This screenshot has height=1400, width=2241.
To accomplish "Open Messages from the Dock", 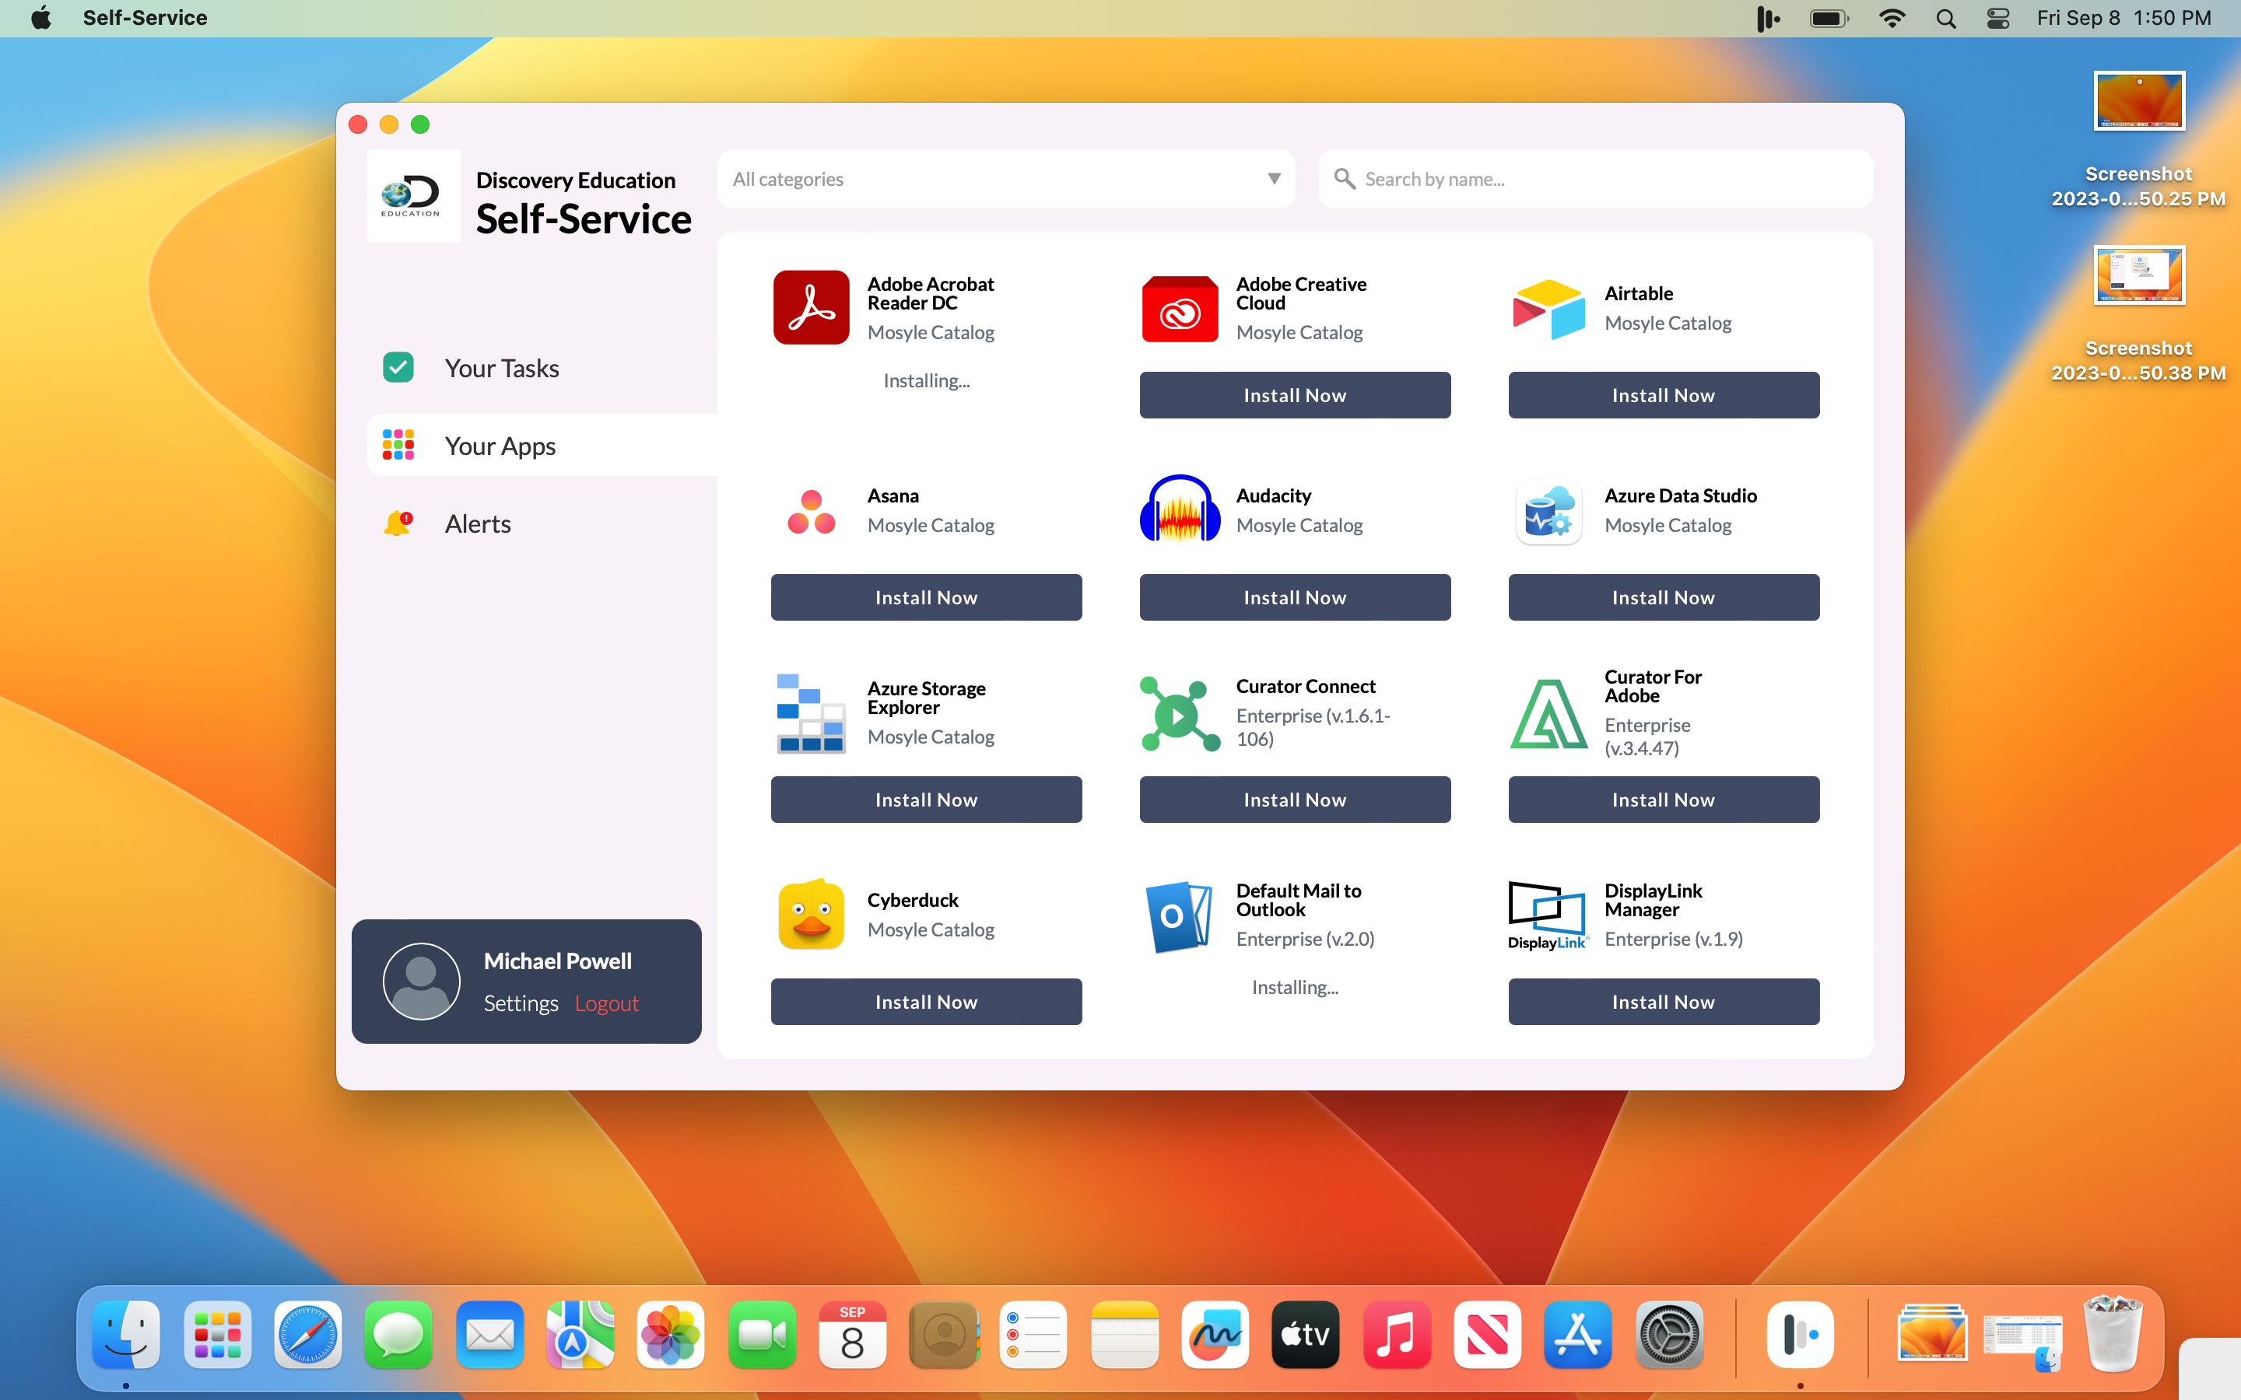I will click(x=398, y=1334).
